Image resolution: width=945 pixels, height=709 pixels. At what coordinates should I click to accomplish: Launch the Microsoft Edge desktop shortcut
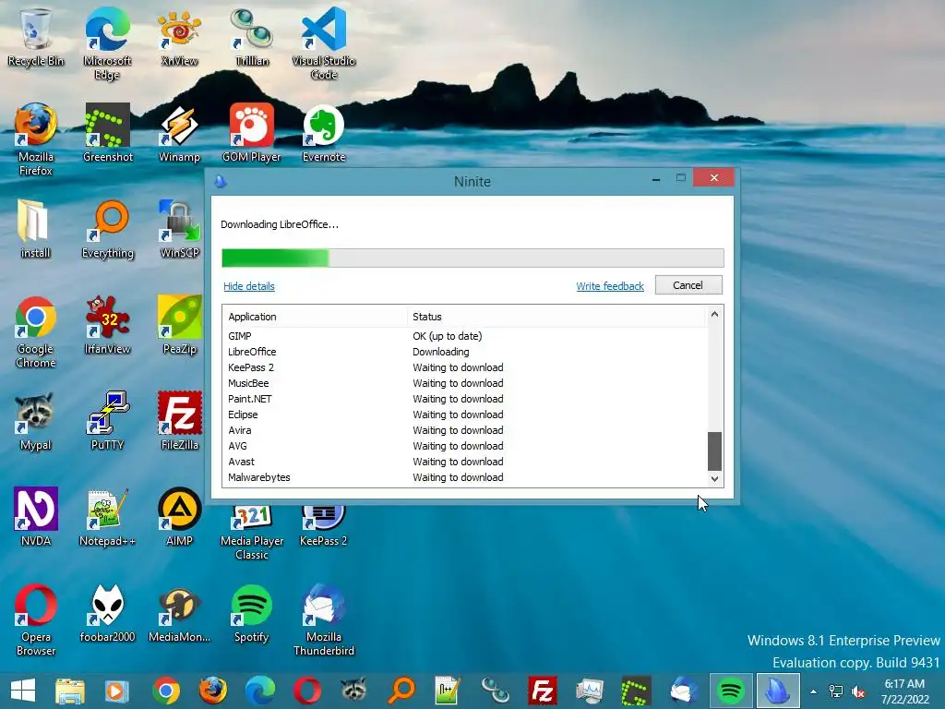click(x=107, y=43)
